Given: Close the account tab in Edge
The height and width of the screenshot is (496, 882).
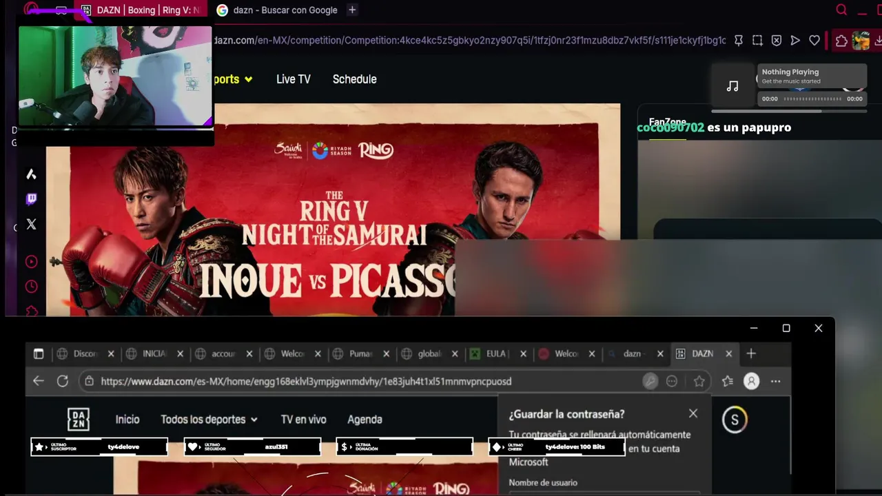Looking at the screenshot, I should point(249,353).
